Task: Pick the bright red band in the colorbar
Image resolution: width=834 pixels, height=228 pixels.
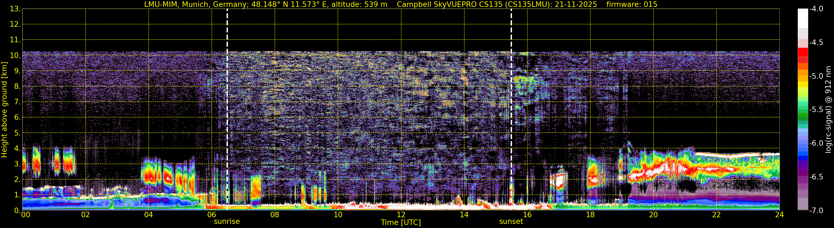Action: [x=803, y=52]
